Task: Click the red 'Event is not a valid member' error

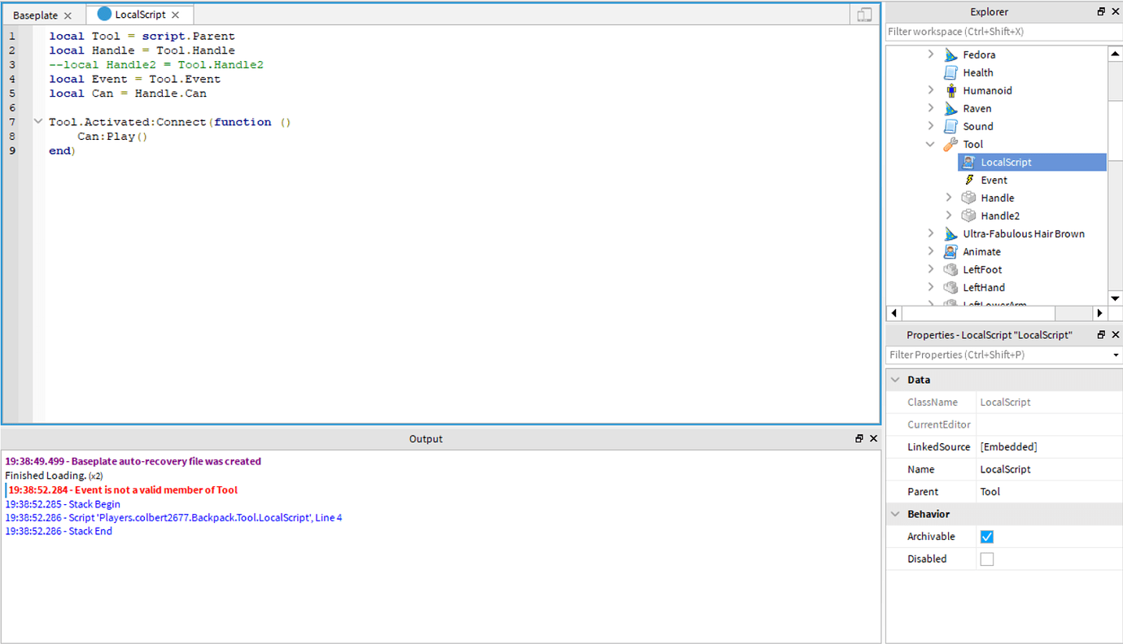Action: (123, 490)
